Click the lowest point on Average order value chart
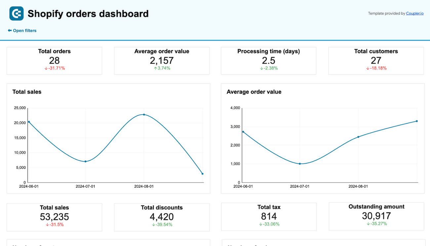The height and width of the screenshot is (246, 430). pos(299,163)
